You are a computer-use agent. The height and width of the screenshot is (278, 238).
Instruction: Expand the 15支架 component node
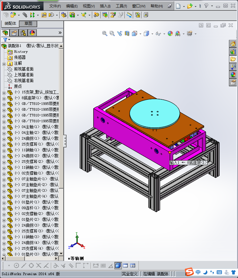(4, 93)
